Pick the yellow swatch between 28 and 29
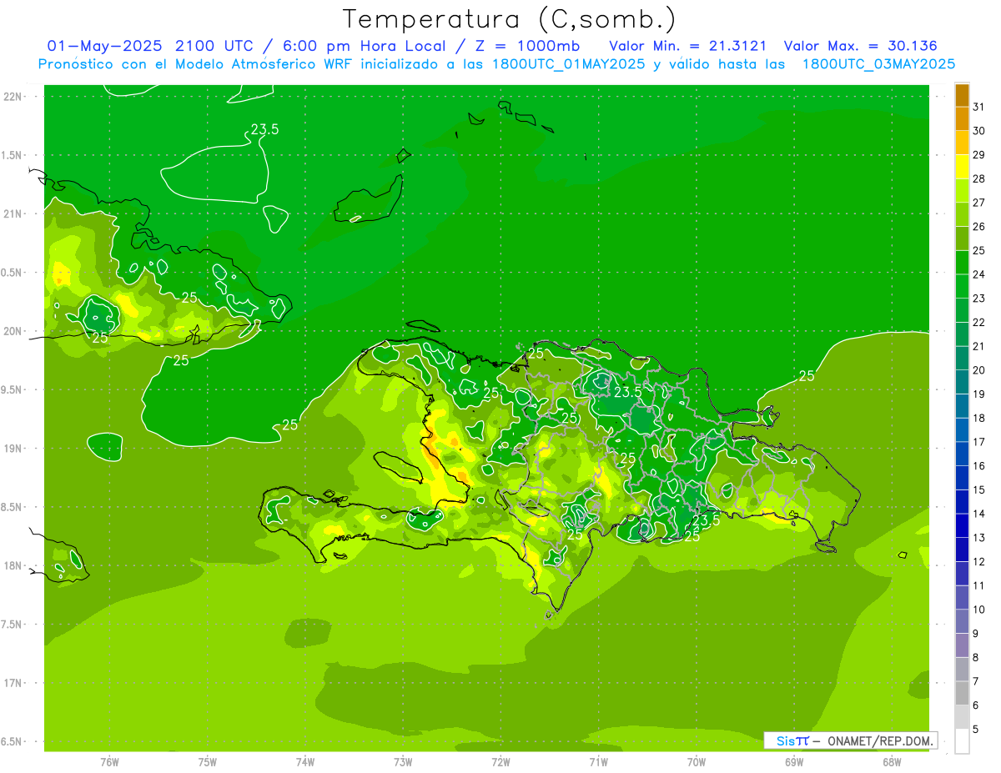The width and height of the screenshot is (1001, 773). (962, 167)
